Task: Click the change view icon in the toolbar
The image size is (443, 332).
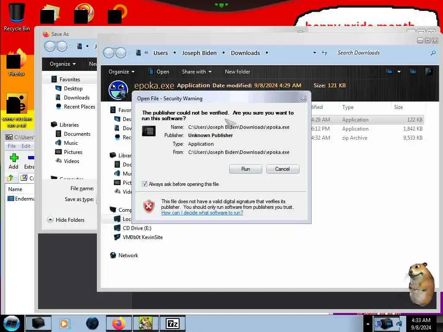Action: tap(390, 72)
